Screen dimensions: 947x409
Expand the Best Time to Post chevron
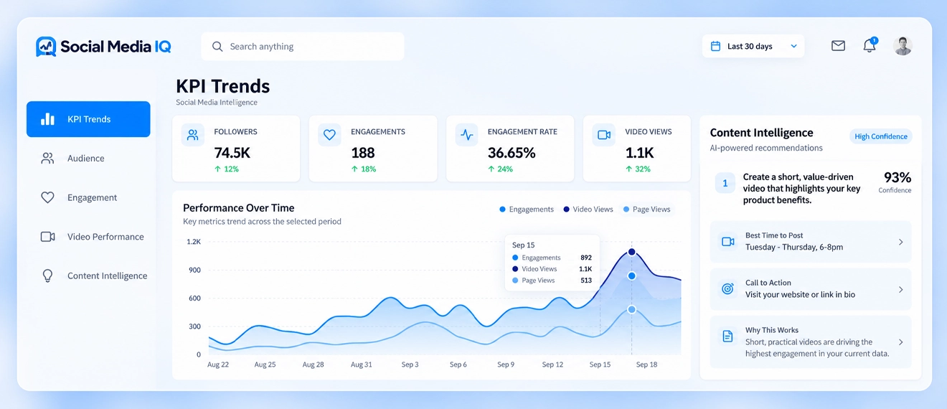pyautogui.click(x=901, y=242)
